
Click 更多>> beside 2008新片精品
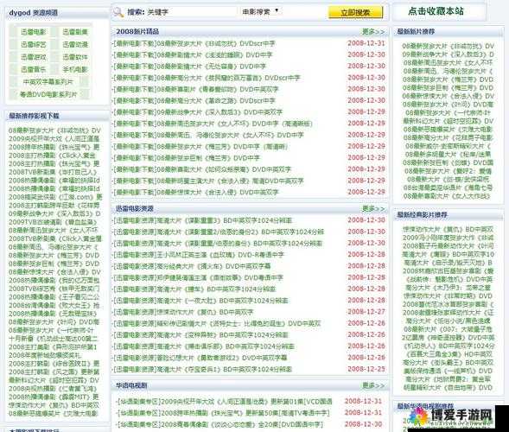373,32
